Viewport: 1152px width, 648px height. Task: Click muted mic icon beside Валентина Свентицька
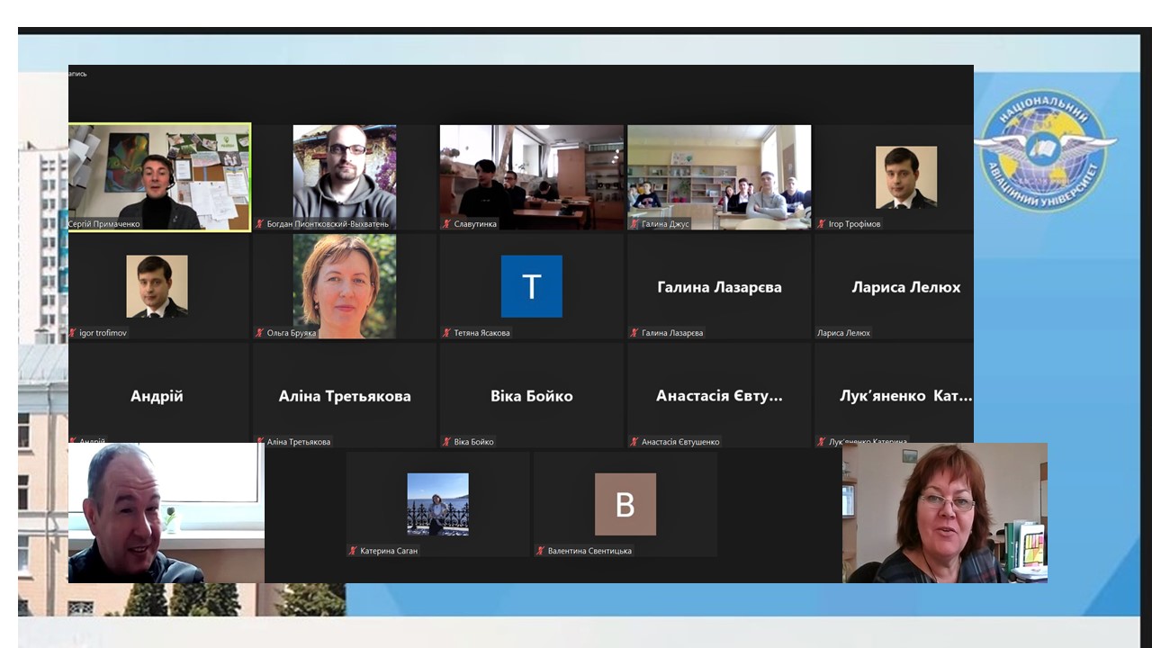[540, 551]
